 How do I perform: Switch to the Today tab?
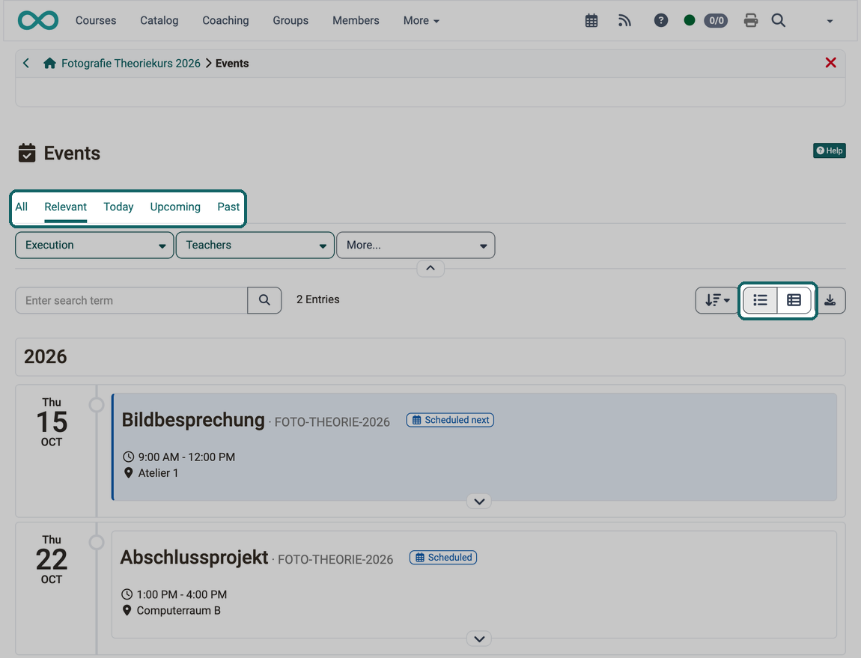click(x=118, y=207)
